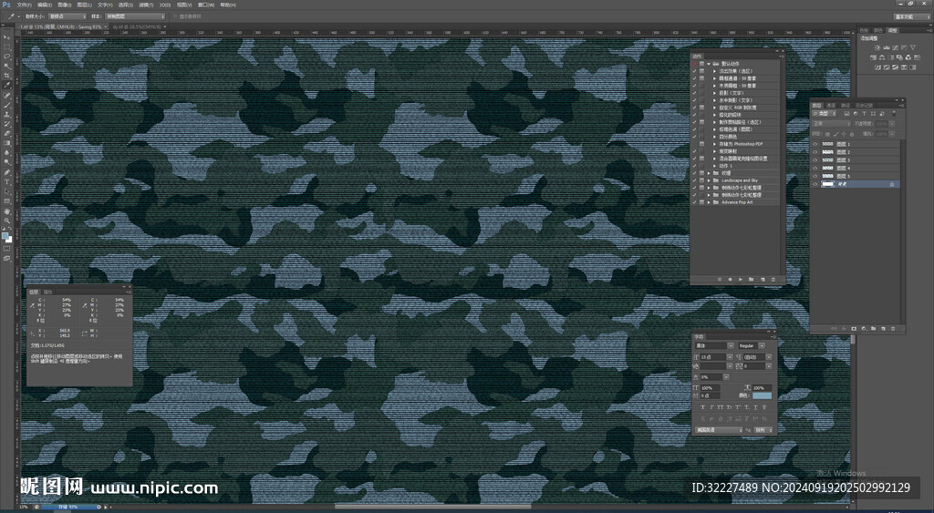Image resolution: width=934 pixels, height=513 pixels.
Task: Hide layer 图层 2 with its eye icon
Action: [x=815, y=152]
